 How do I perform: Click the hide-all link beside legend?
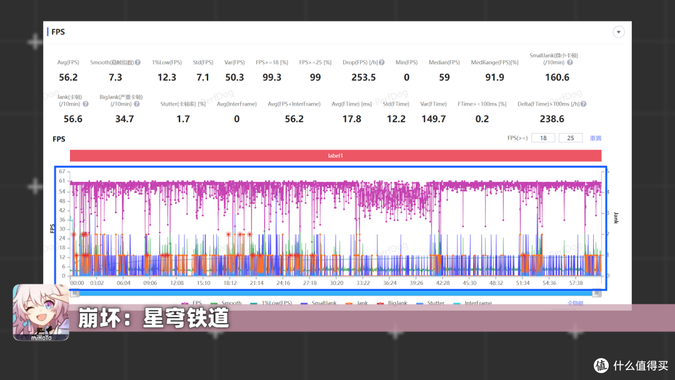(x=575, y=303)
